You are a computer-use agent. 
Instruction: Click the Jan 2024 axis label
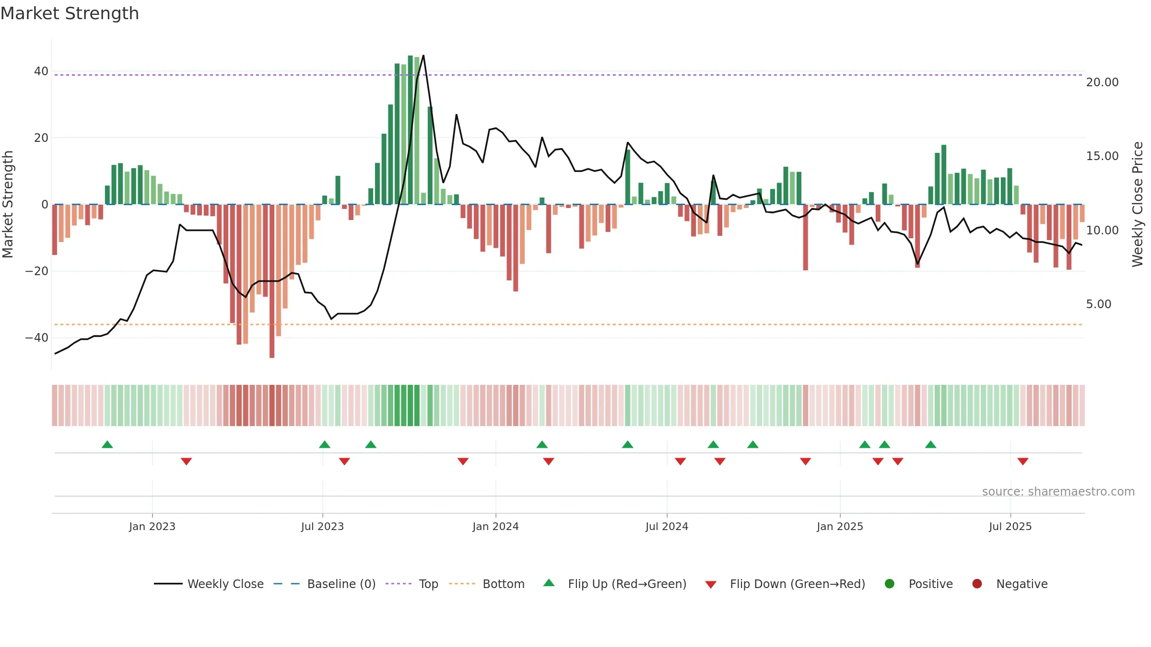496,527
